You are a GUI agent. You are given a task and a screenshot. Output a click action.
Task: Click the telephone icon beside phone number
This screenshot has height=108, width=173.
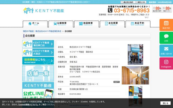tap(110, 10)
